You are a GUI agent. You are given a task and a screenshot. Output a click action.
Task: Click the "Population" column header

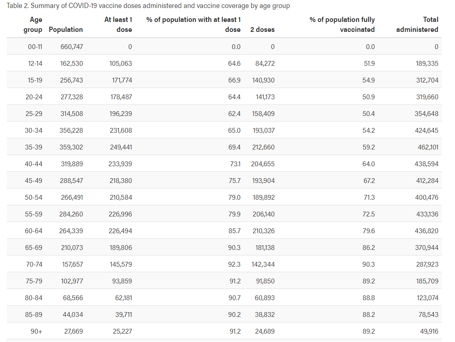pos(66,29)
